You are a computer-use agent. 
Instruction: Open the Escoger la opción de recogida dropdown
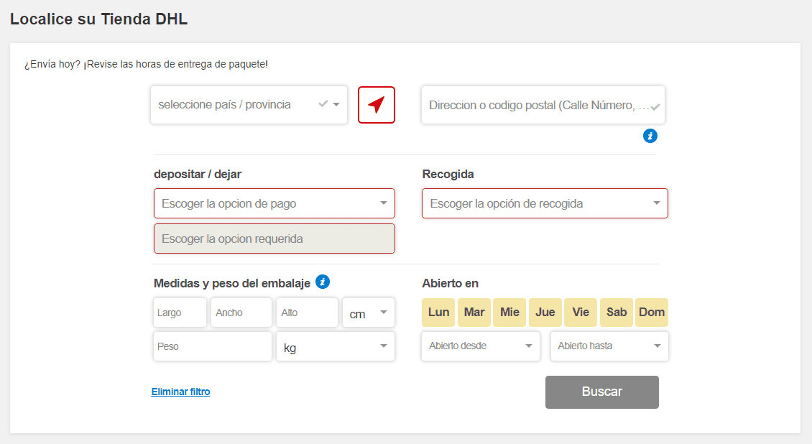point(544,203)
